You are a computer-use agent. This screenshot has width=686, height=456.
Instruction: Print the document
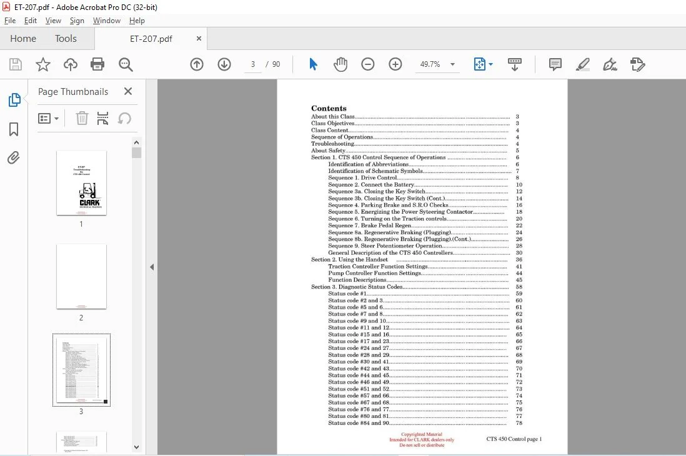tap(97, 64)
